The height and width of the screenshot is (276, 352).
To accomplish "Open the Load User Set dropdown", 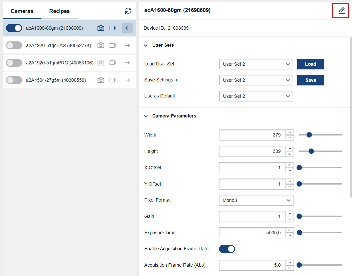I will (x=256, y=64).
